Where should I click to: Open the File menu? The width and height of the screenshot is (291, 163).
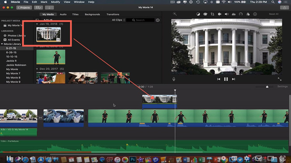[26, 2]
